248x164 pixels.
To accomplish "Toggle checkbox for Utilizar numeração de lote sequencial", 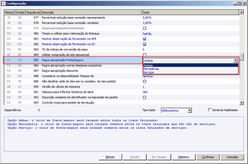I will coord(144,55).
